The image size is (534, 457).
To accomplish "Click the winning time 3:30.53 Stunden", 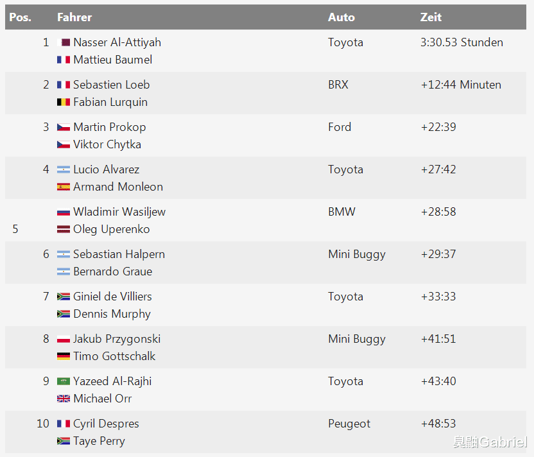I will click(x=461, y=42).
